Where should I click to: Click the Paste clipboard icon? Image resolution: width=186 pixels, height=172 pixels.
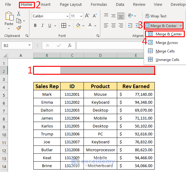pyautogui.click(x=9, y=17)
